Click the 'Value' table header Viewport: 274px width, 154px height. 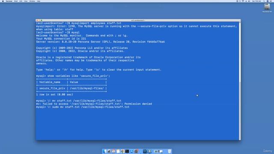tap(74, 82)
